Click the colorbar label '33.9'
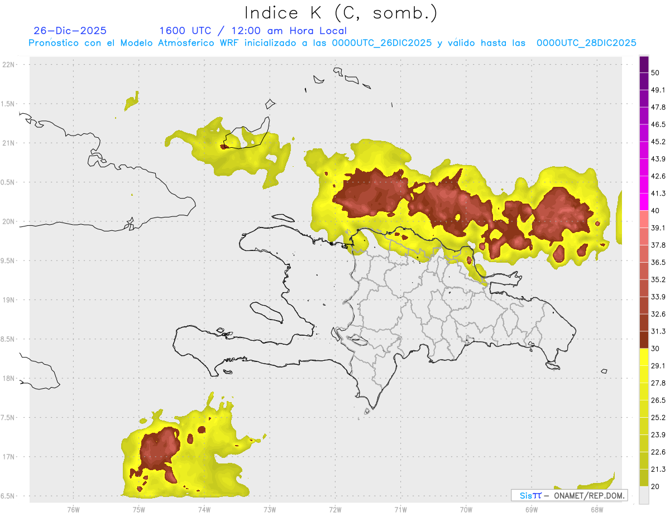The height and width of the screenshot is (517, 670). coord(659,297)
